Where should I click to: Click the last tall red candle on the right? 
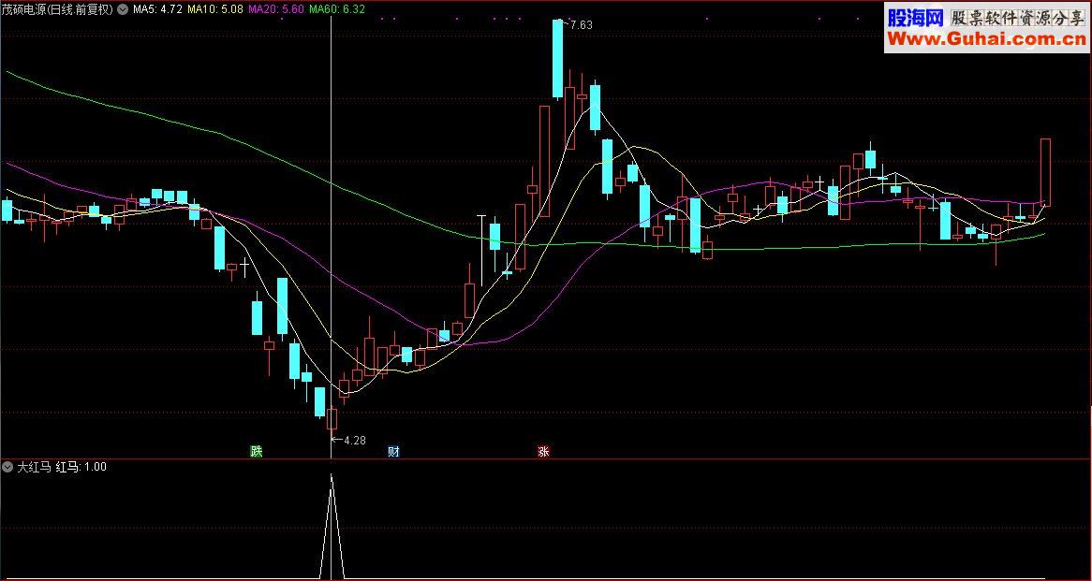(1045, 172)
